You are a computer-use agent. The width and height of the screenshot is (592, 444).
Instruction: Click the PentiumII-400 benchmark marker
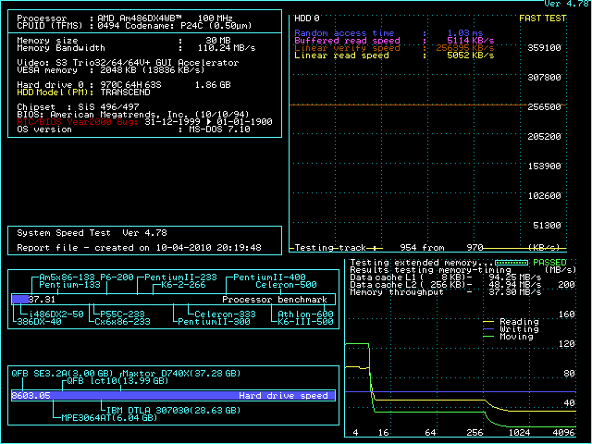(269, 277)
